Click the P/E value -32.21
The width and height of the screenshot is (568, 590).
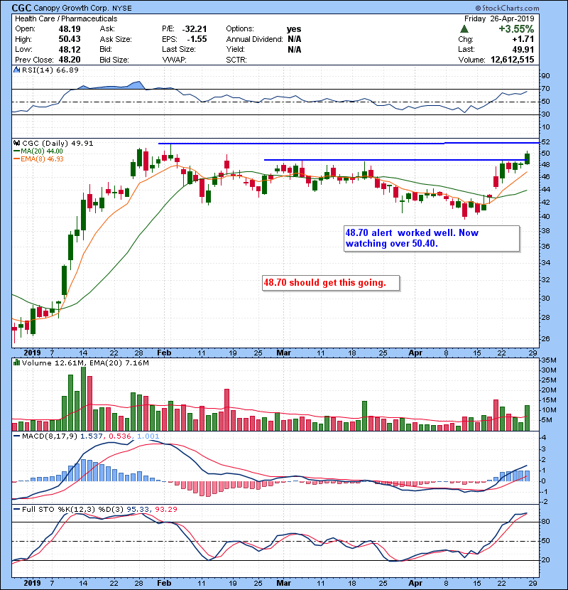[x=195, y=29]
